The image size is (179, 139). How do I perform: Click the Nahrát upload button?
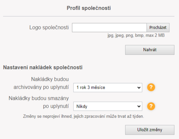[x=150, y=50]
